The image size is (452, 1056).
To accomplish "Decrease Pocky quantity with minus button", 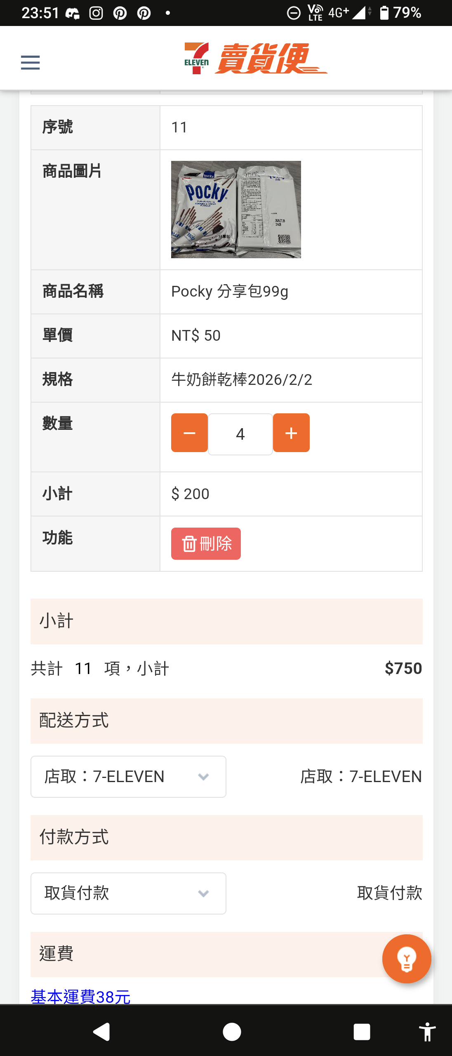I will pos(189,433).
